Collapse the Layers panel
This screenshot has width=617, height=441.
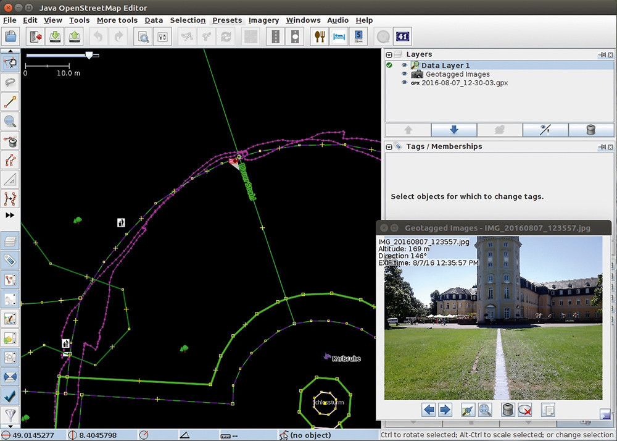(x=389, y=55)
